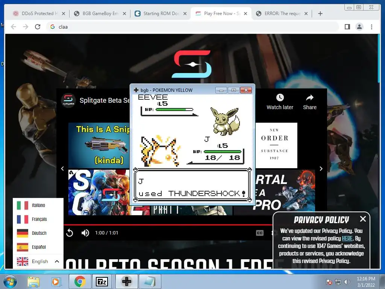385x289 pixels.
Task: Switch to Chrome in the taskbar
Action: click(x=80, y=281)
